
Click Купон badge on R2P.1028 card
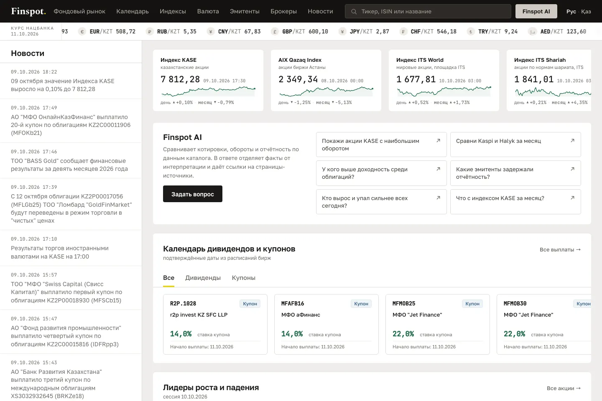coord(250,304)
